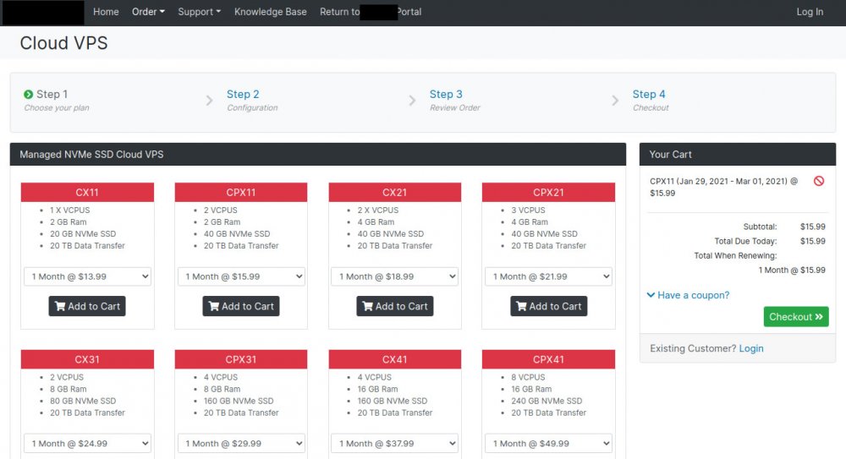
Task: Click Return to Portal link
Action: tap(371, 12)
